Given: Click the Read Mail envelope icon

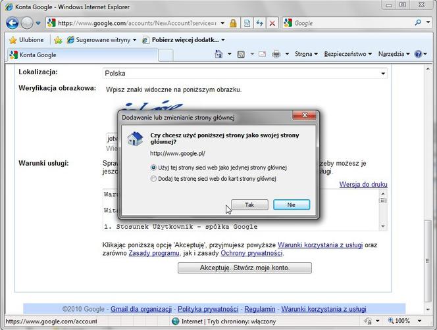Looking at the screenshot, I should (262, 54).
